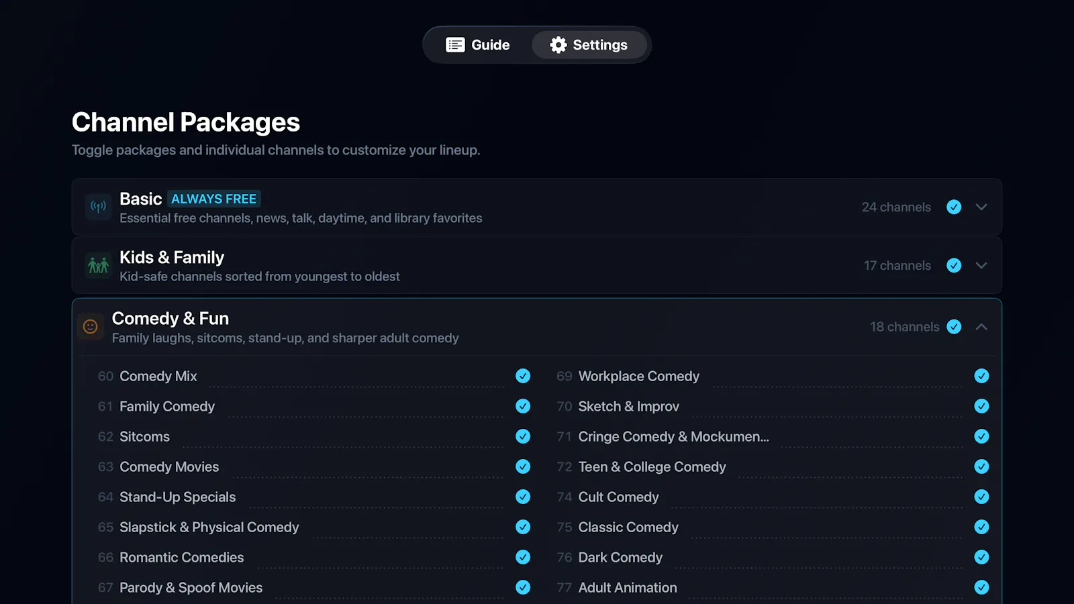Select the Cult Comedy channel name

pos(619,497)
